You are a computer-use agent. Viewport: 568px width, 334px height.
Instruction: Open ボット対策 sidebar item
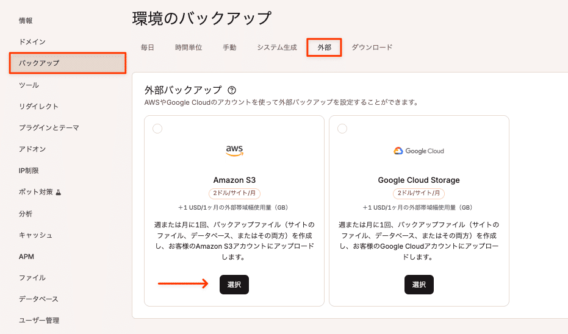(36, 192)
